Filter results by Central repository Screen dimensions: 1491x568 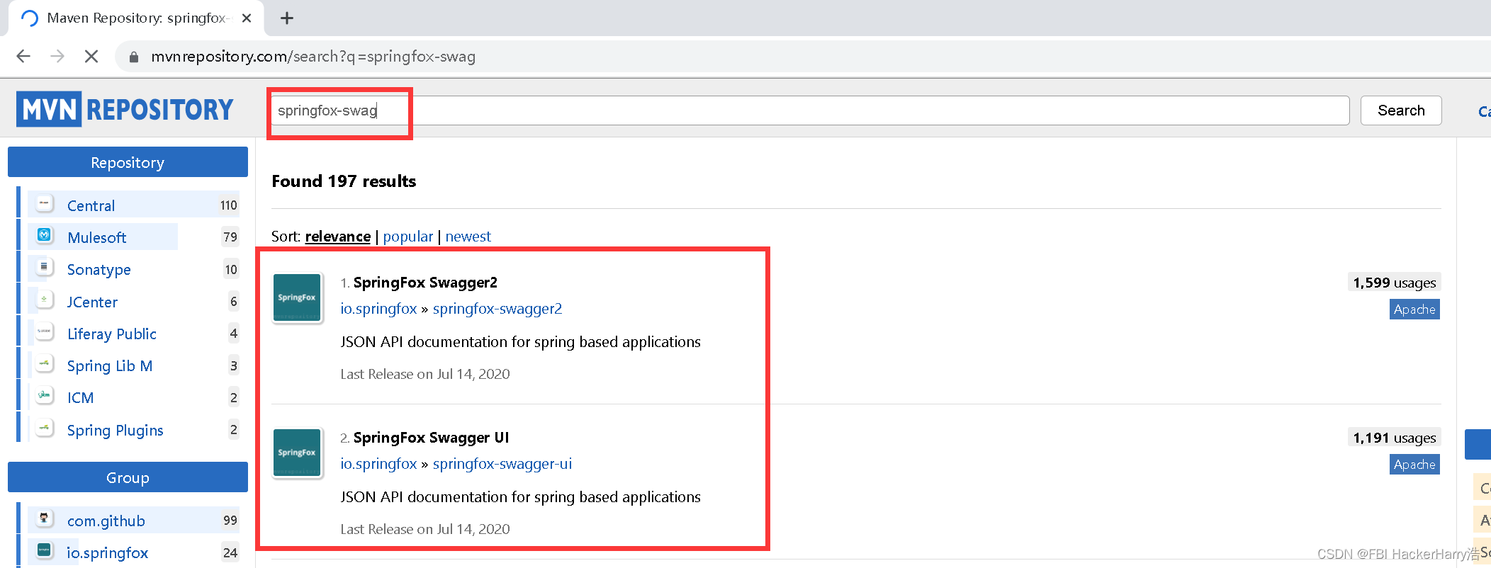coord(91,205)
